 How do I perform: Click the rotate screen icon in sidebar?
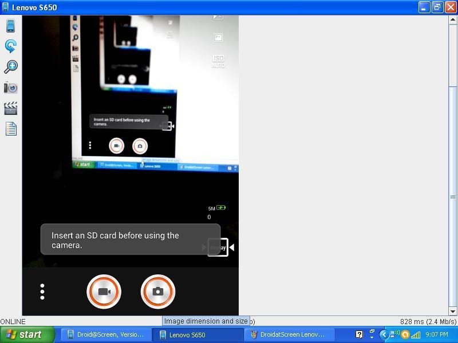point(10,46)
